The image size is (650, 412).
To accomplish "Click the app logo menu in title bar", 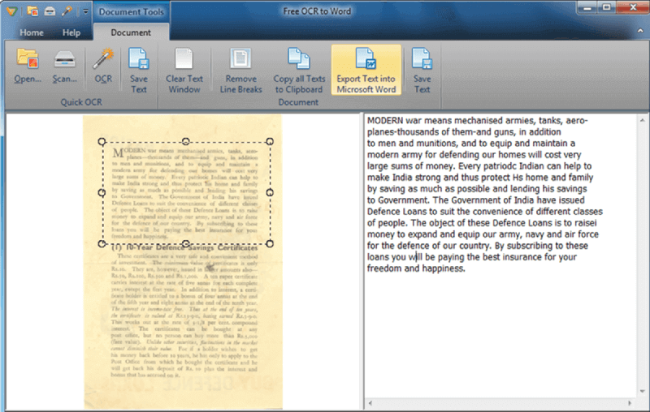I will click(11, 11).
